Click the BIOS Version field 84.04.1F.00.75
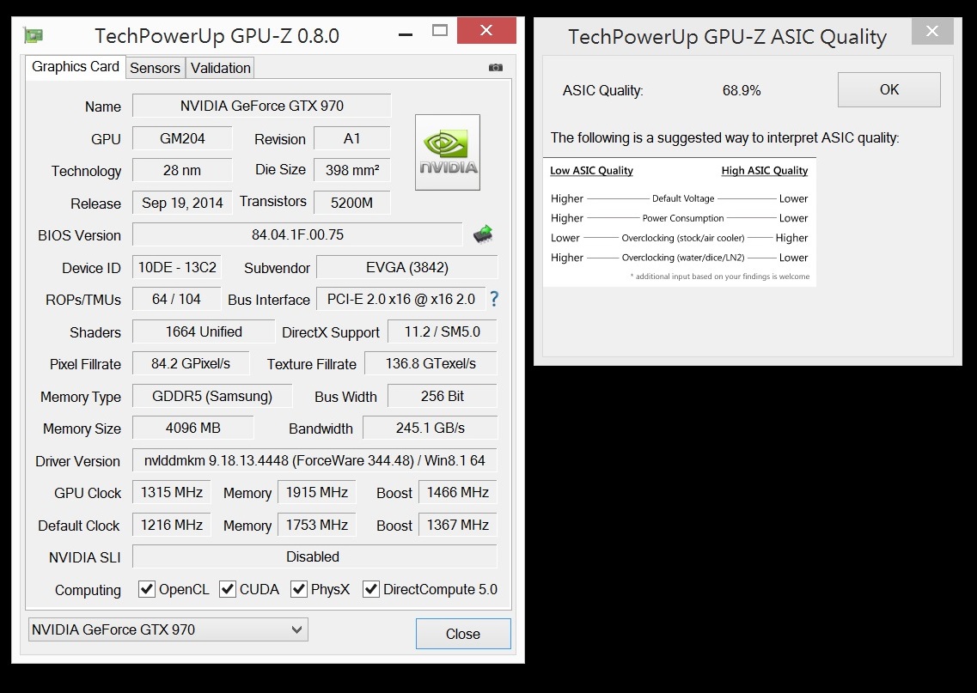977x693 pixels. click(x=298, y=234)
